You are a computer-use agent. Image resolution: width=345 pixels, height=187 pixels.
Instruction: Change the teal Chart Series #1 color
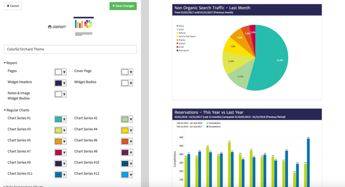point(60,119)
